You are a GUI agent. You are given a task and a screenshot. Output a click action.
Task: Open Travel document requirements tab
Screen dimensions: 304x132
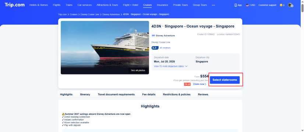(116, 94)
